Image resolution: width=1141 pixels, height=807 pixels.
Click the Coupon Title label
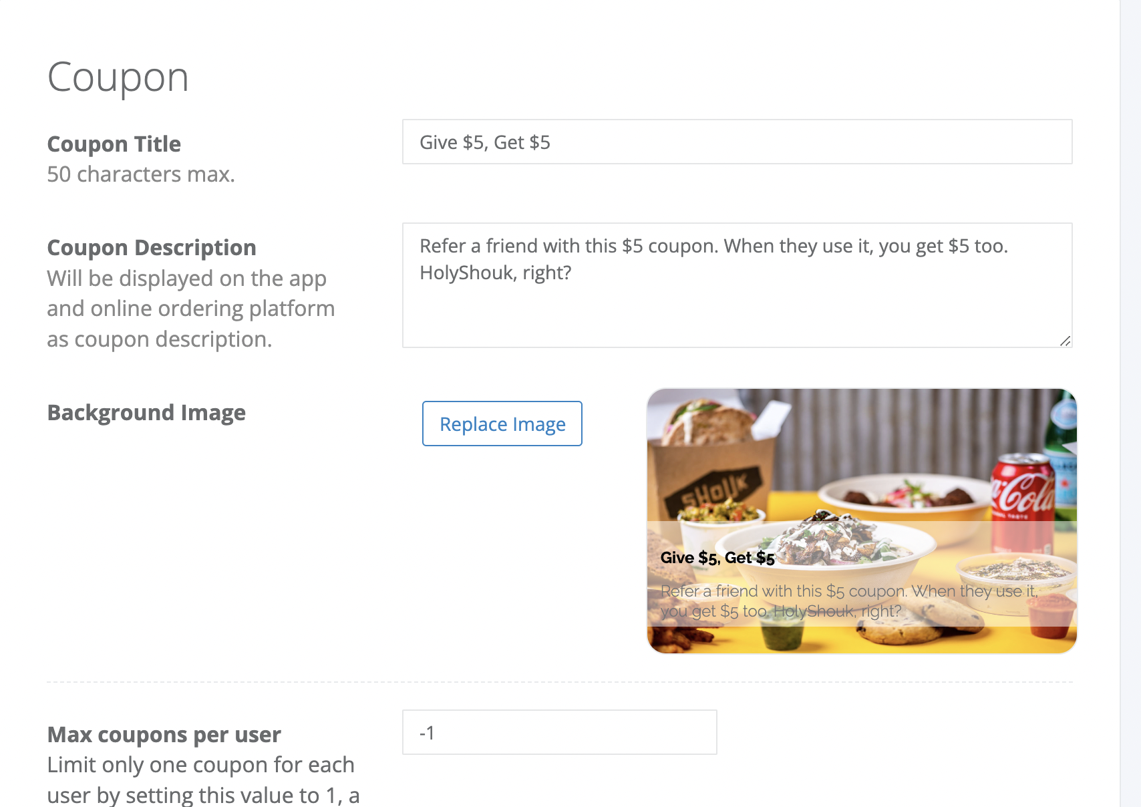coord(114,144)
